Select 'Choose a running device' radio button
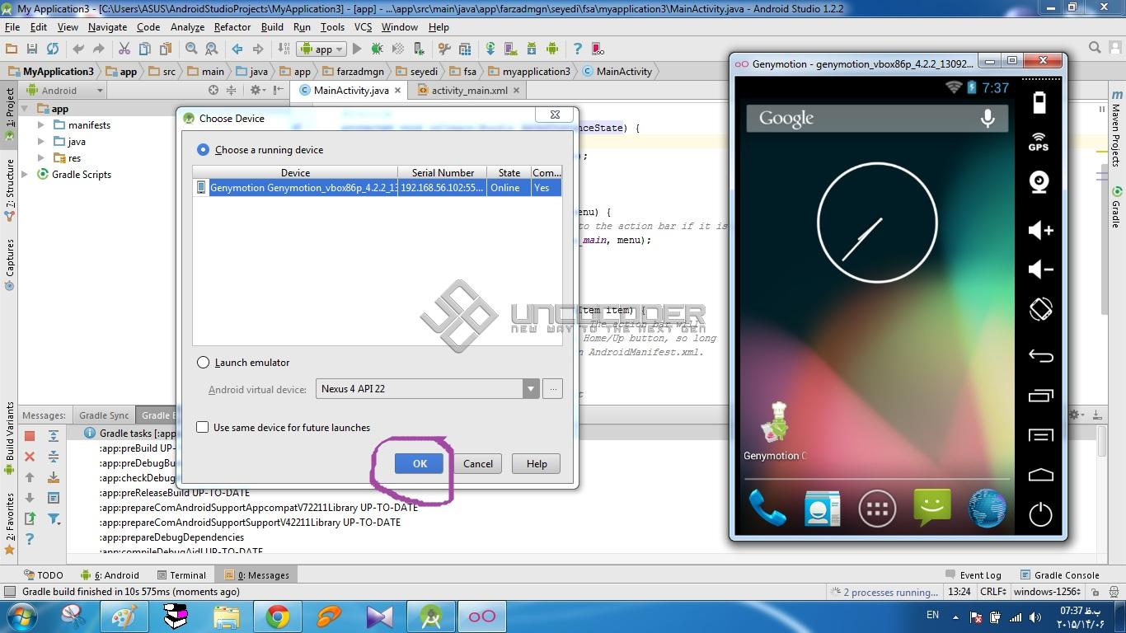The height and width of the screenshot is (633, 1126). click(x=203, y=150)
